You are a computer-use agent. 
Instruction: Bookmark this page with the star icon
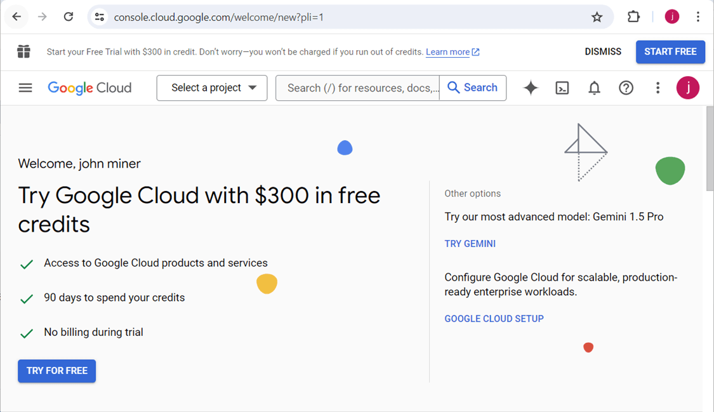coord(597,17)
